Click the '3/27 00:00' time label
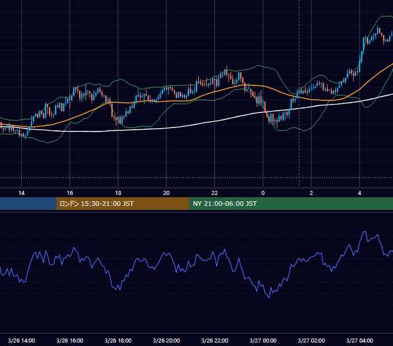The width and height of the screenshot is (393, 346). (263, 340)
